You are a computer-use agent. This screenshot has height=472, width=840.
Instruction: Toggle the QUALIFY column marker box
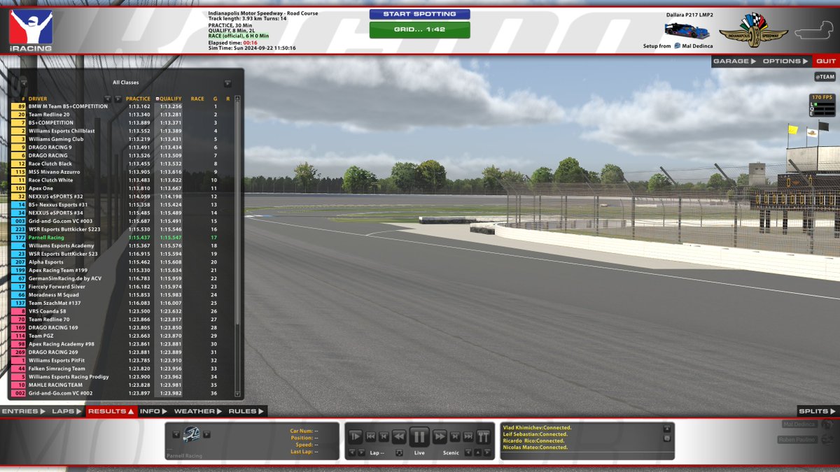(x=157, y=99)
